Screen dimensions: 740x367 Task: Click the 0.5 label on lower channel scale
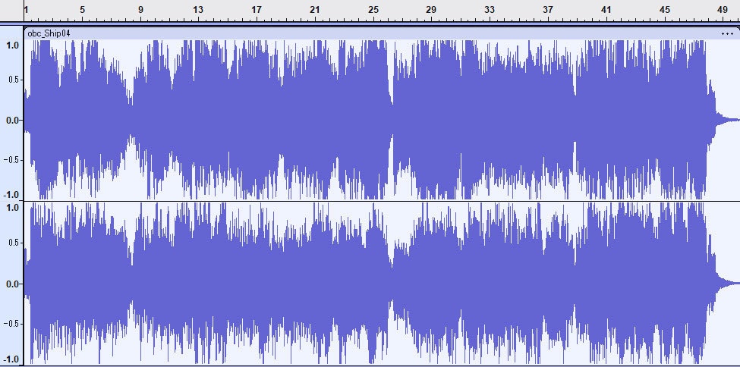click(12, 243)
